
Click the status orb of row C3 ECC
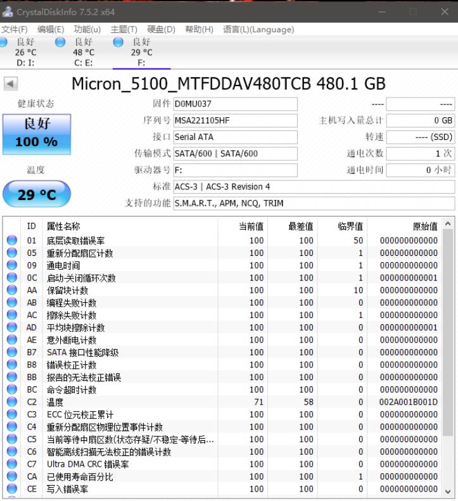[12, 414]
